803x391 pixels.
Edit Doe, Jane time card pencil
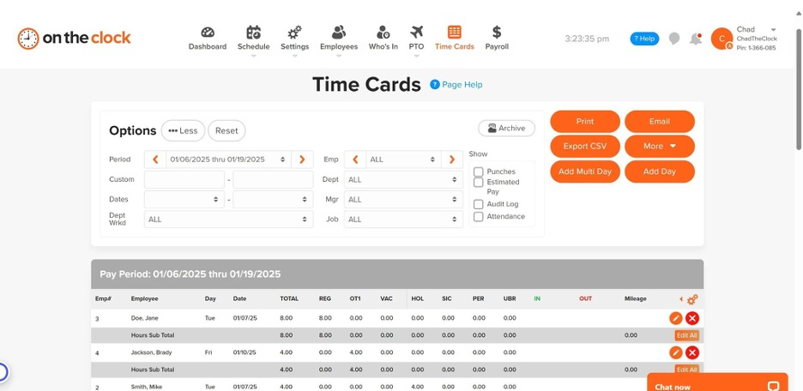676,318
